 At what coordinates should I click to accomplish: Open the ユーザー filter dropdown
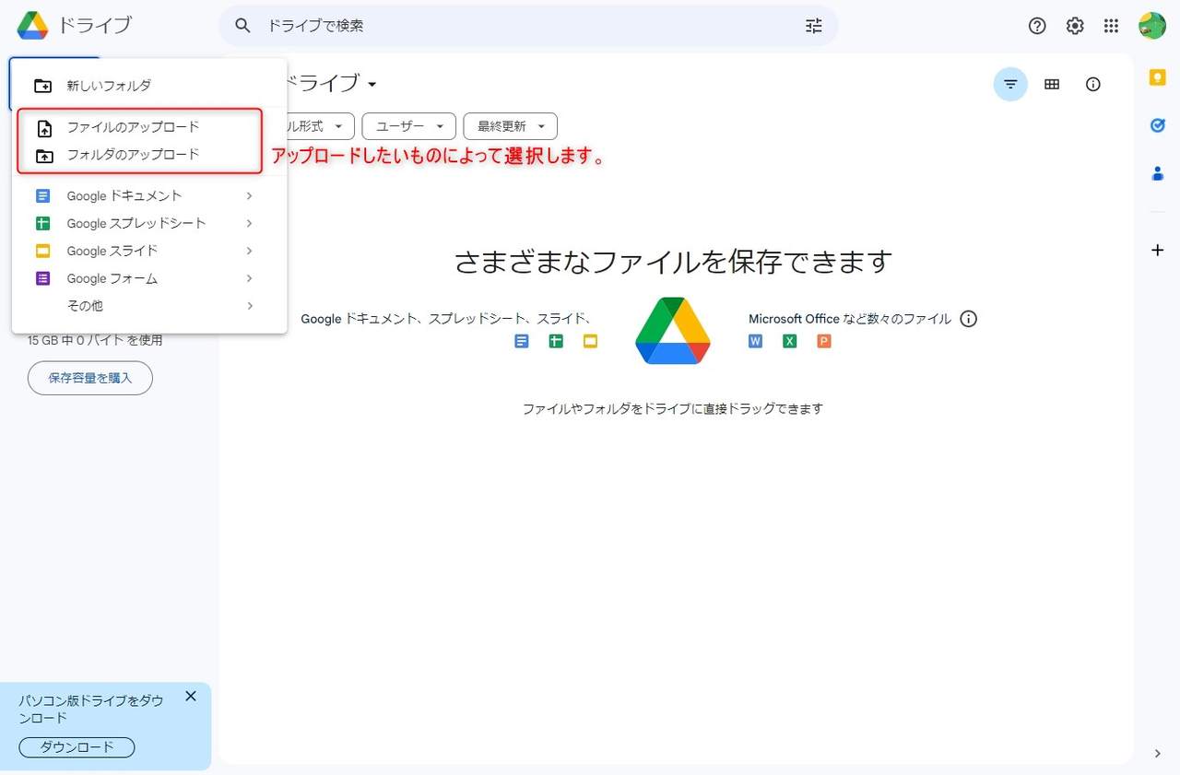tap(409, 126)
